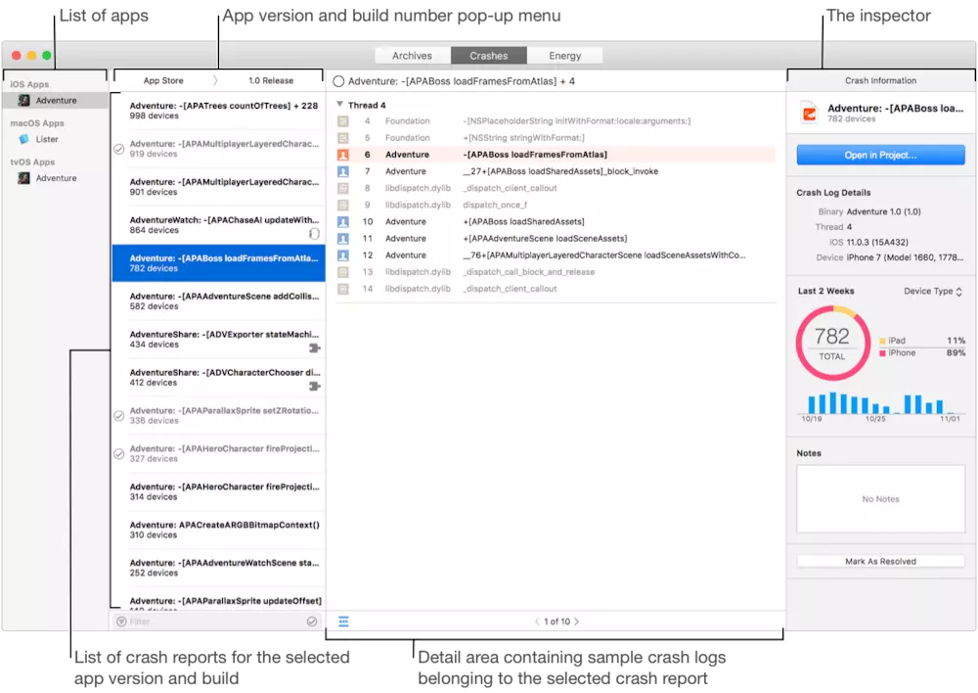Click +[NSString stringWithFormat:] frame text
Viewport: 978px width, 693px height.
tap(523, 138)
